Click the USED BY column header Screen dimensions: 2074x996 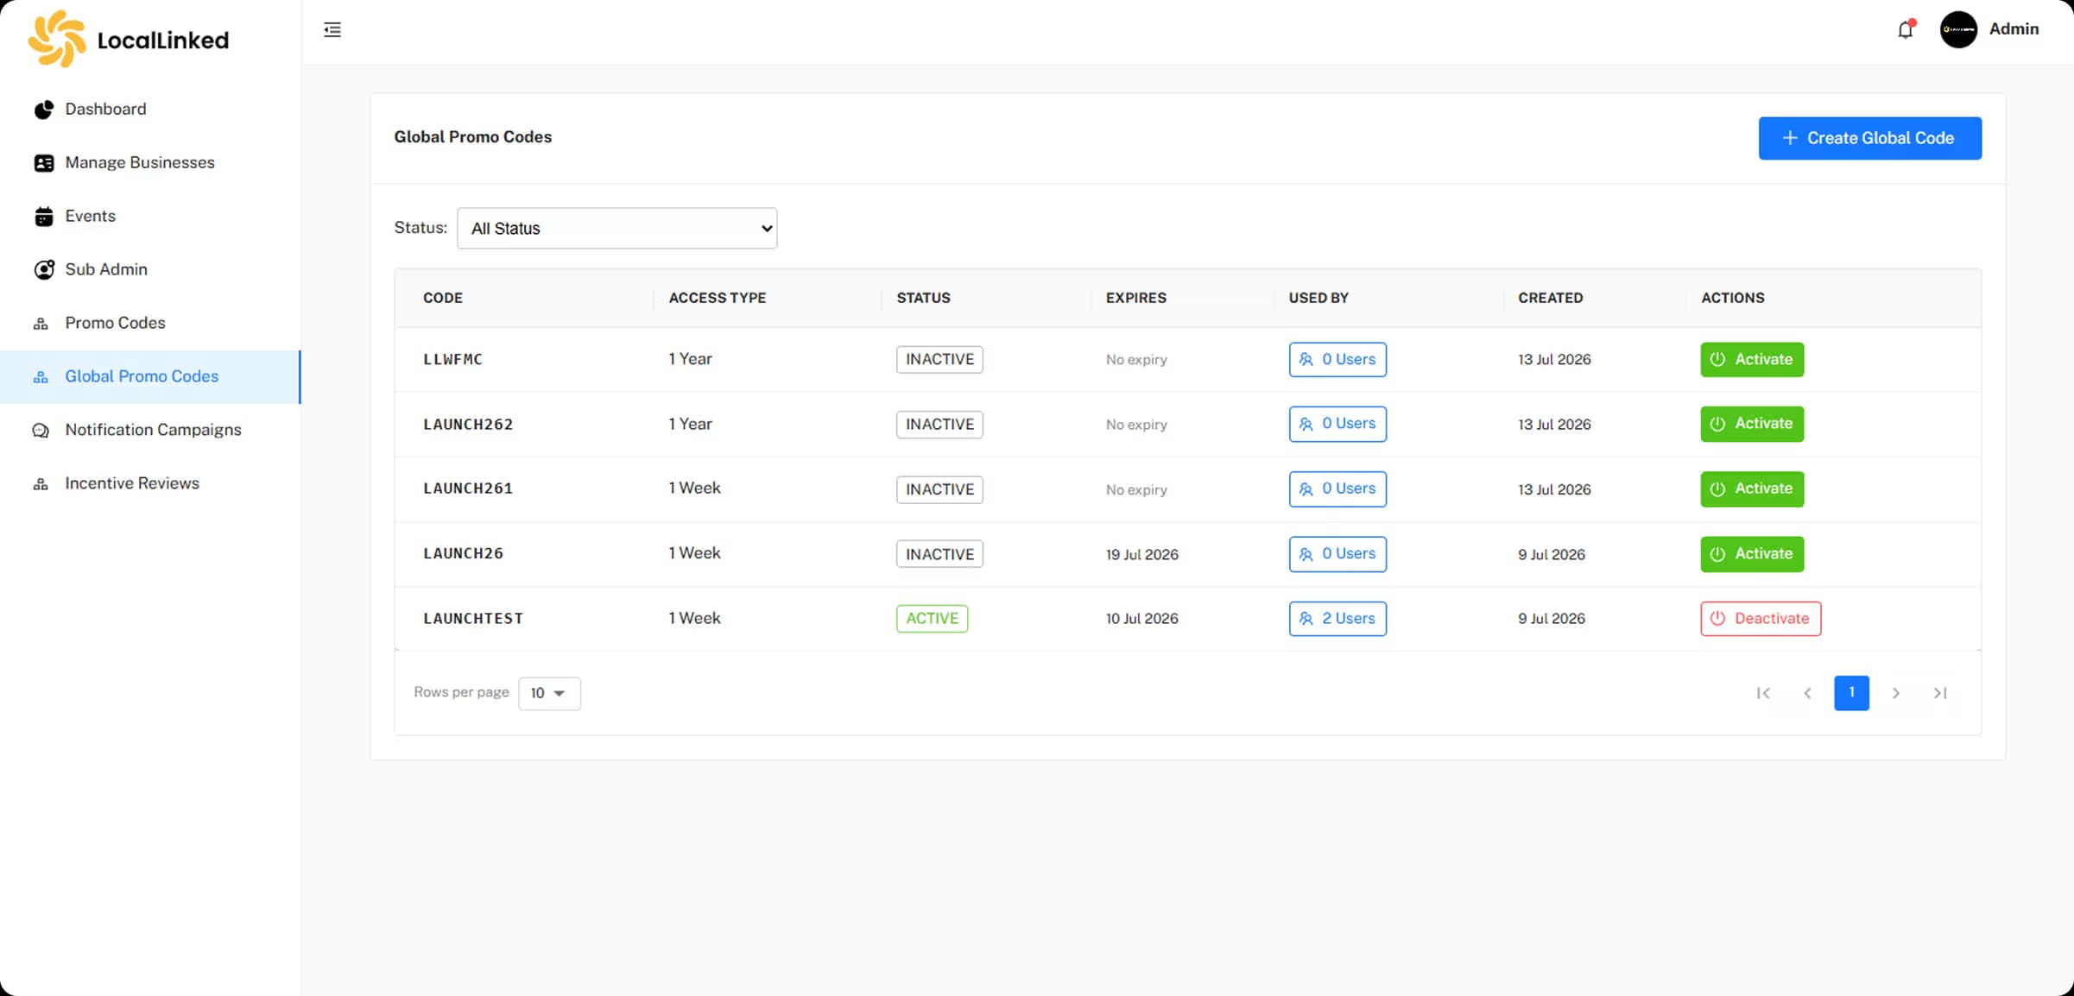(1318, 298)
